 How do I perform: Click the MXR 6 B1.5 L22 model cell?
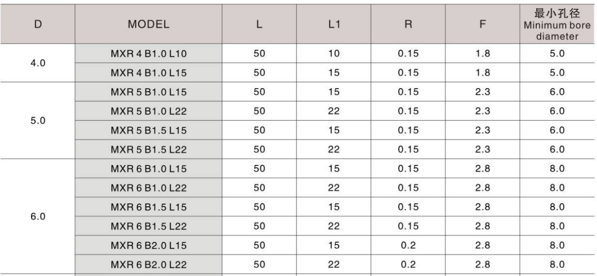pos(149,226)
